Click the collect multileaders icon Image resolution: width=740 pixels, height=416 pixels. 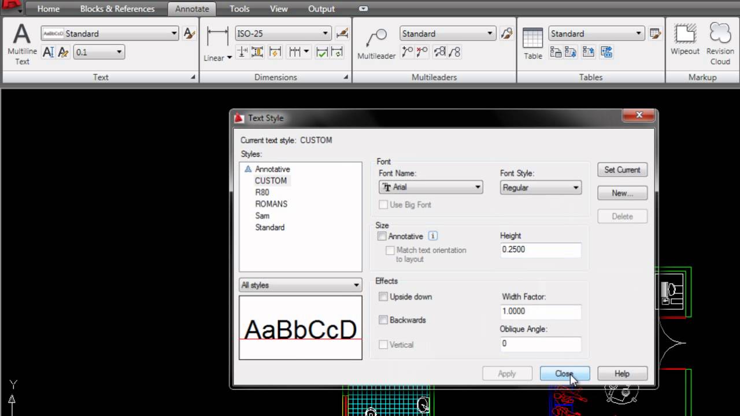click(455, 52)
